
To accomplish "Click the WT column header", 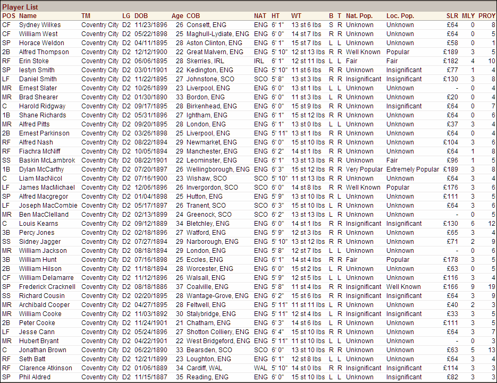I will click(296, 16).
